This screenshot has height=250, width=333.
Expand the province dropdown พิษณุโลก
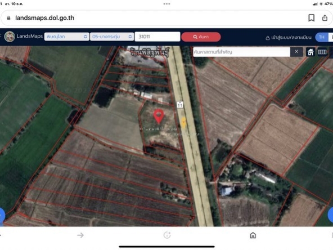67,37
